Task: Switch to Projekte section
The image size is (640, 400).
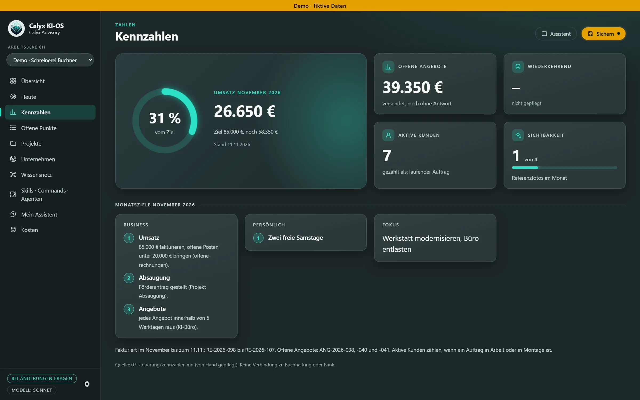Action: click(50, 143)
